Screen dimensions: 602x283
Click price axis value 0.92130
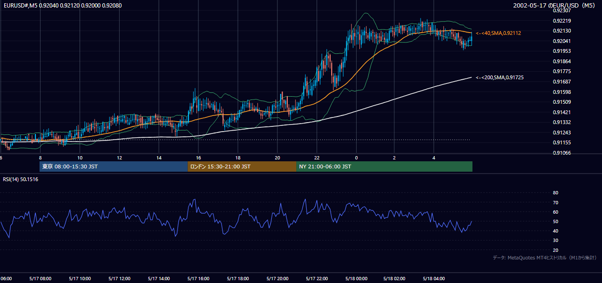[562, 31]
